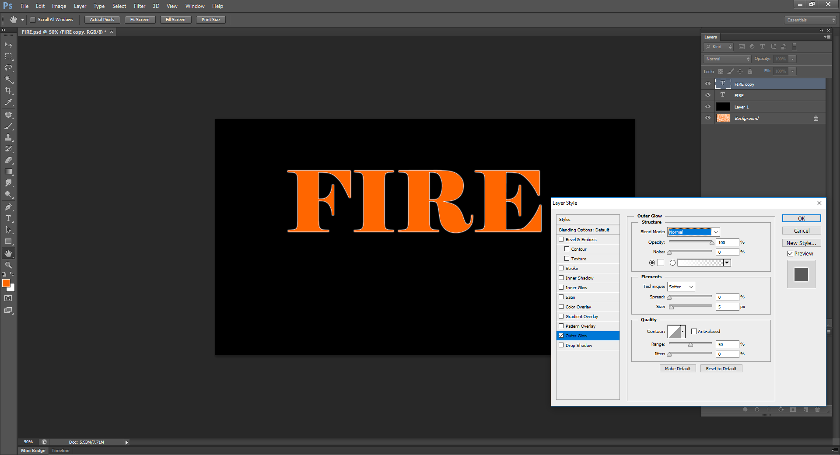
Task: Enable the Bevel & Emboss style
Action: click(561, 239)
